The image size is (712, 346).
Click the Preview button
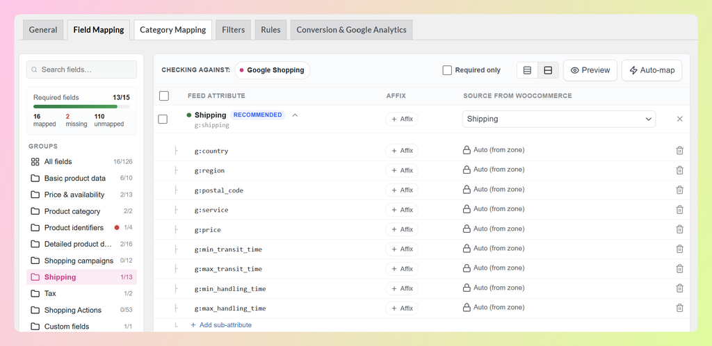click(x=590, y=70)
